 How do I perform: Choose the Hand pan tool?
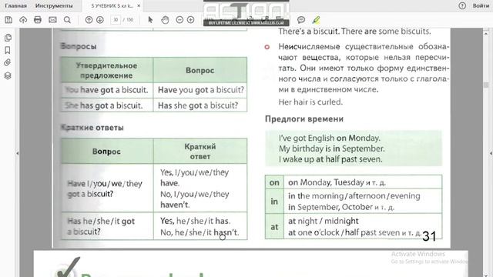[x=165, y=20]
